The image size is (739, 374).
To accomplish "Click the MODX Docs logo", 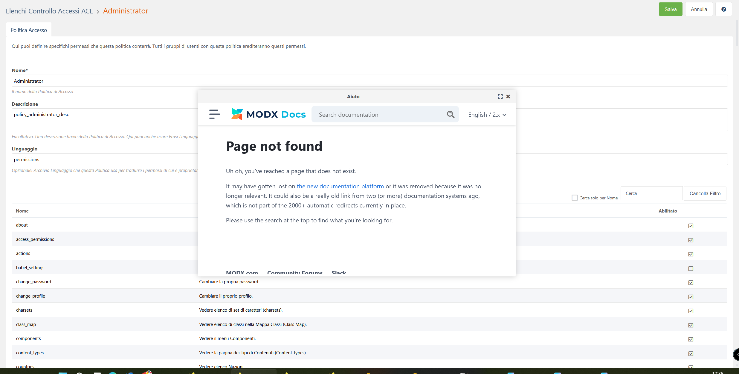I will tap(268, 114).
